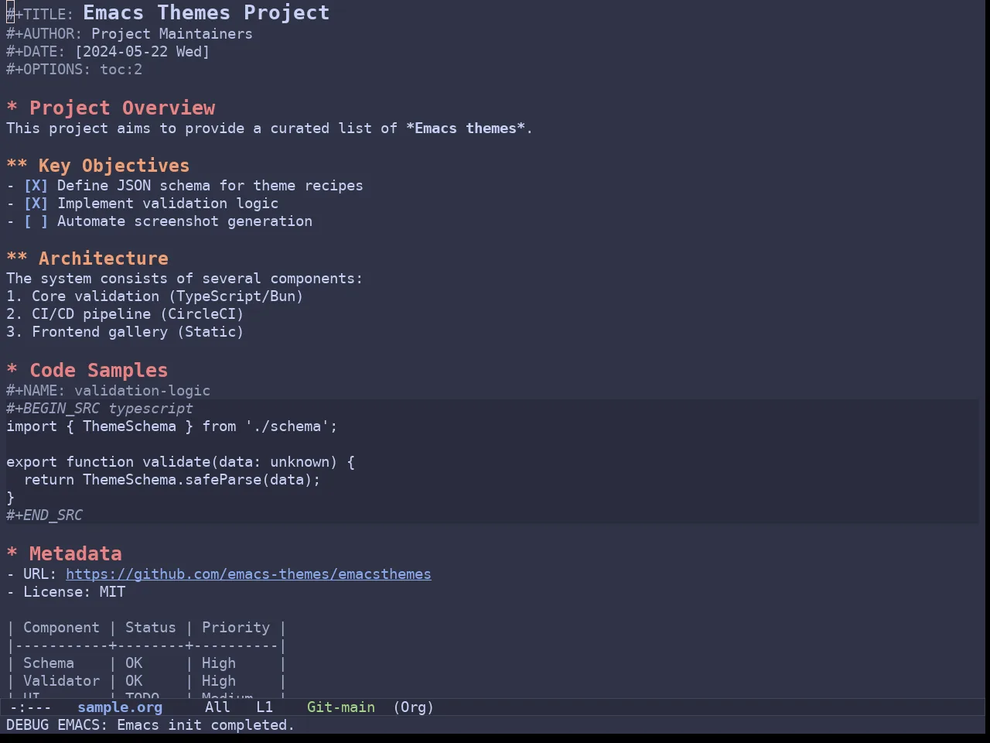The height and width of the screenshot is (743, 990).
Task: Place cursor on Architecture heading text
Action: pyautogui.click(x=104, y=259)
